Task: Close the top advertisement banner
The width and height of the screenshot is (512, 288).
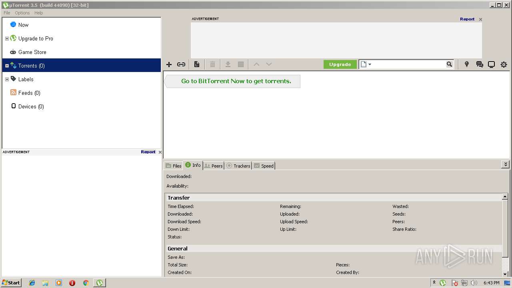Action: click(480, 19)
